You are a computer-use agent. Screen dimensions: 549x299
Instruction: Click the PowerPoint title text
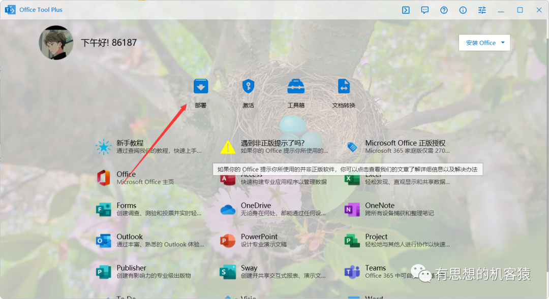click(259, 237)
